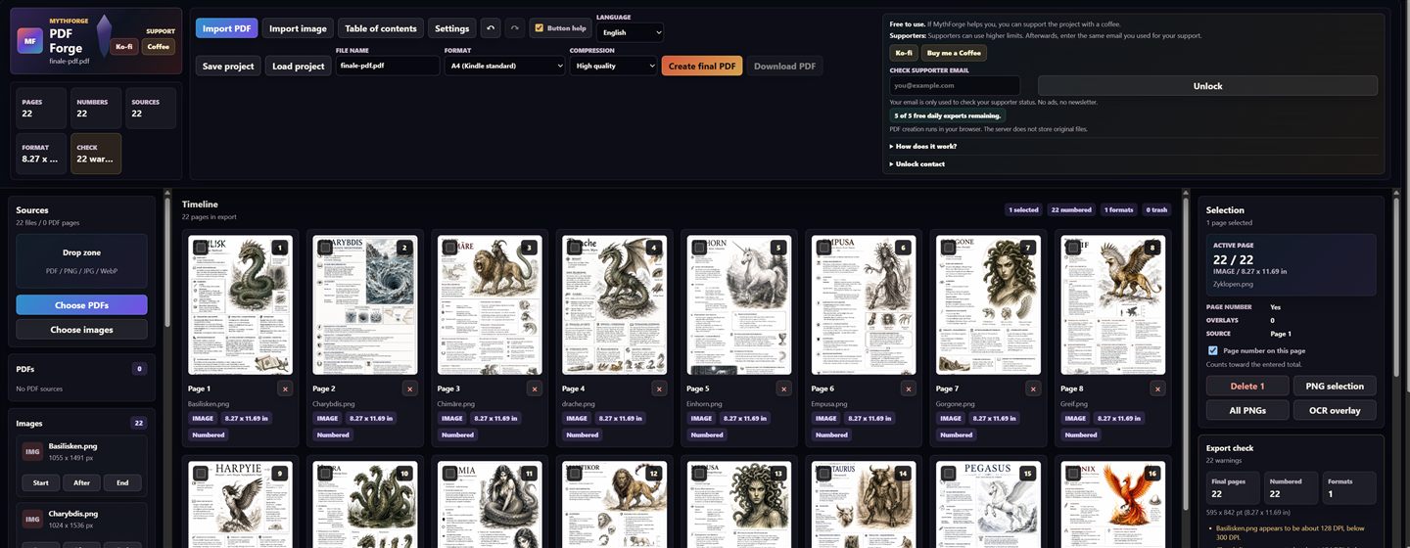Screen dimensions: 1410x548
Task: Open the Compression High quality dropdown
Action: (613, 66)
